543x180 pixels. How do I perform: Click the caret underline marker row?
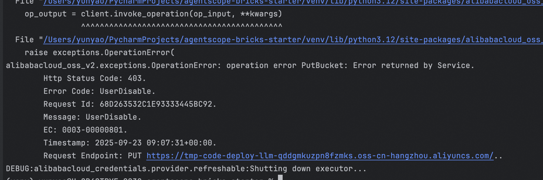coord(181,26)
